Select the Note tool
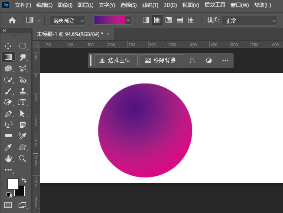This screenshot has width=283, height=213. pos(23,125)
